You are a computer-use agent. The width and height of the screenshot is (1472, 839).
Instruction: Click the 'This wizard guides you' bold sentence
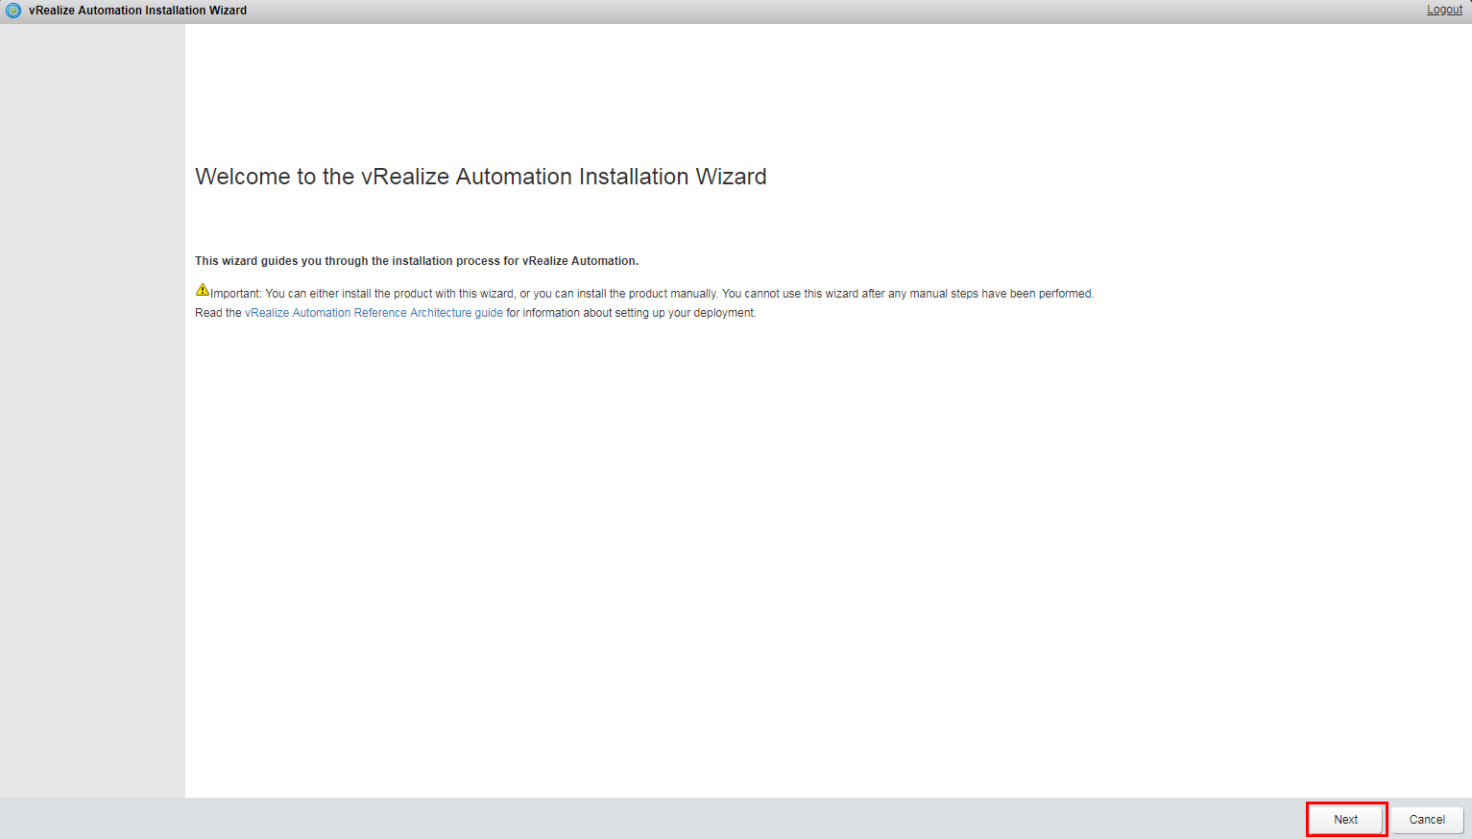[417, 261]
